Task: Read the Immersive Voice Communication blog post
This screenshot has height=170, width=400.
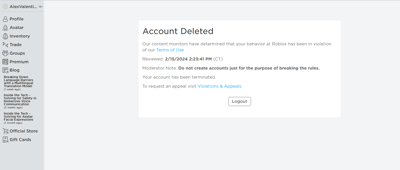Action: 20,100
